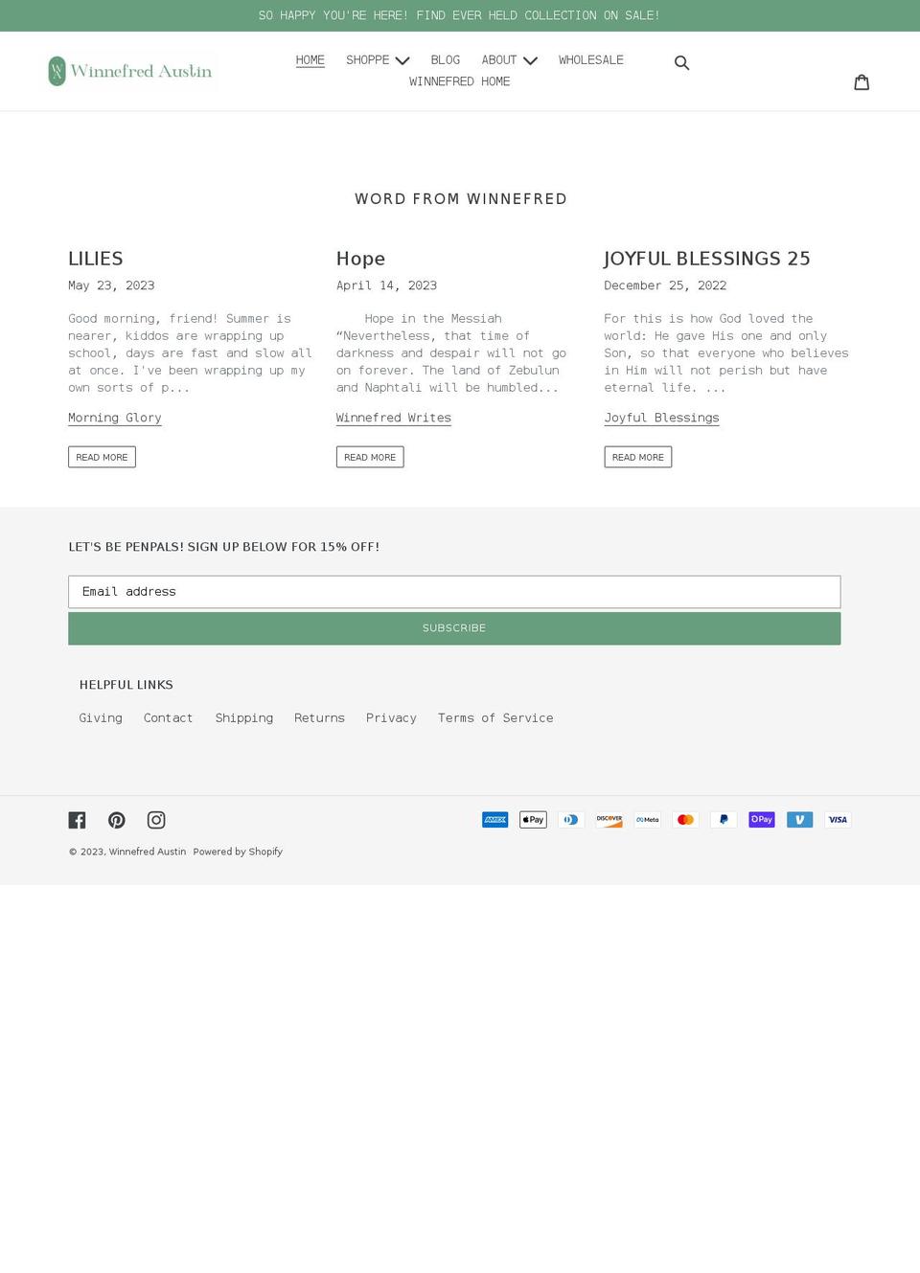Click the Visa payment icon
The height and width of the screenshot is (1273, 920).
pyautogui.click(x=839, y=820)
